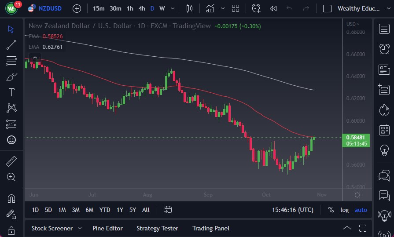Open the Pine Editor tab
Screen dimensions: 394x237
coord(107,228)
